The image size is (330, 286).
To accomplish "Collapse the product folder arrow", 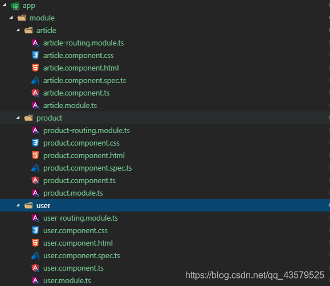I will (18, 118).
